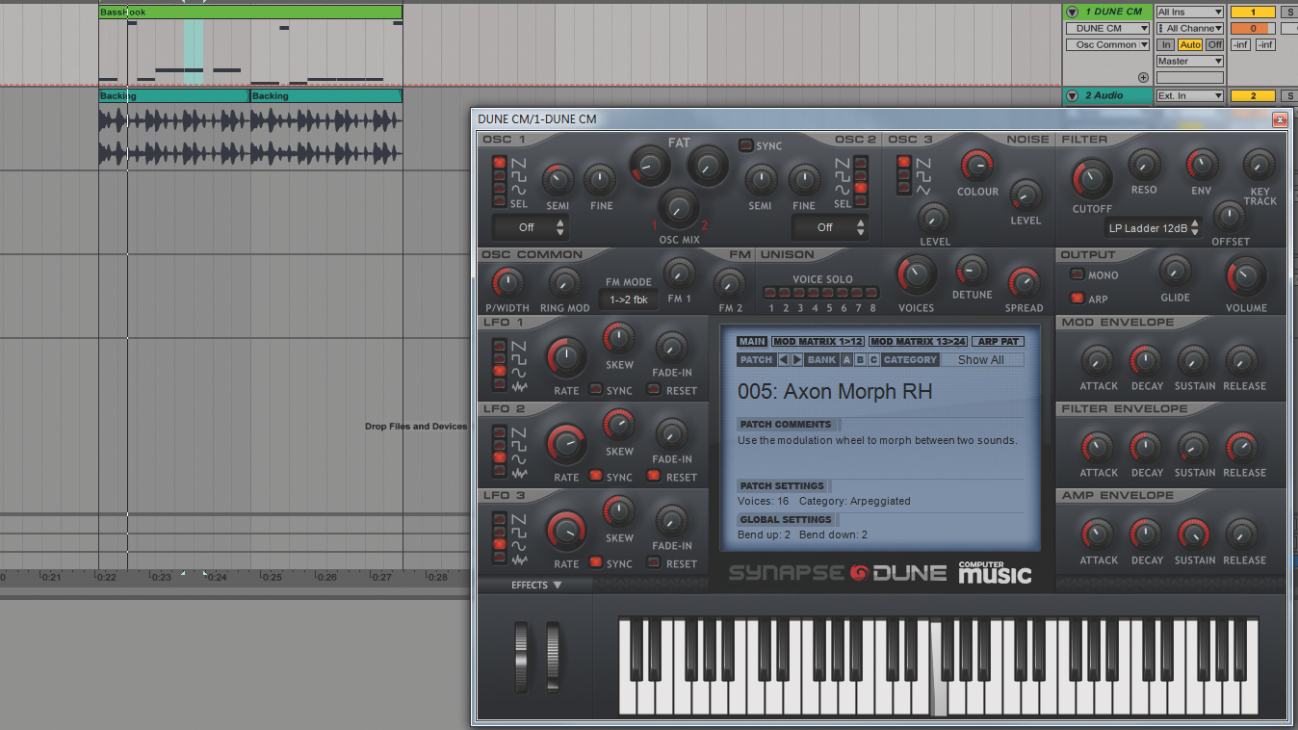Select patch bank A
The image size is (1298, 730).
click(x=847, y=360)
